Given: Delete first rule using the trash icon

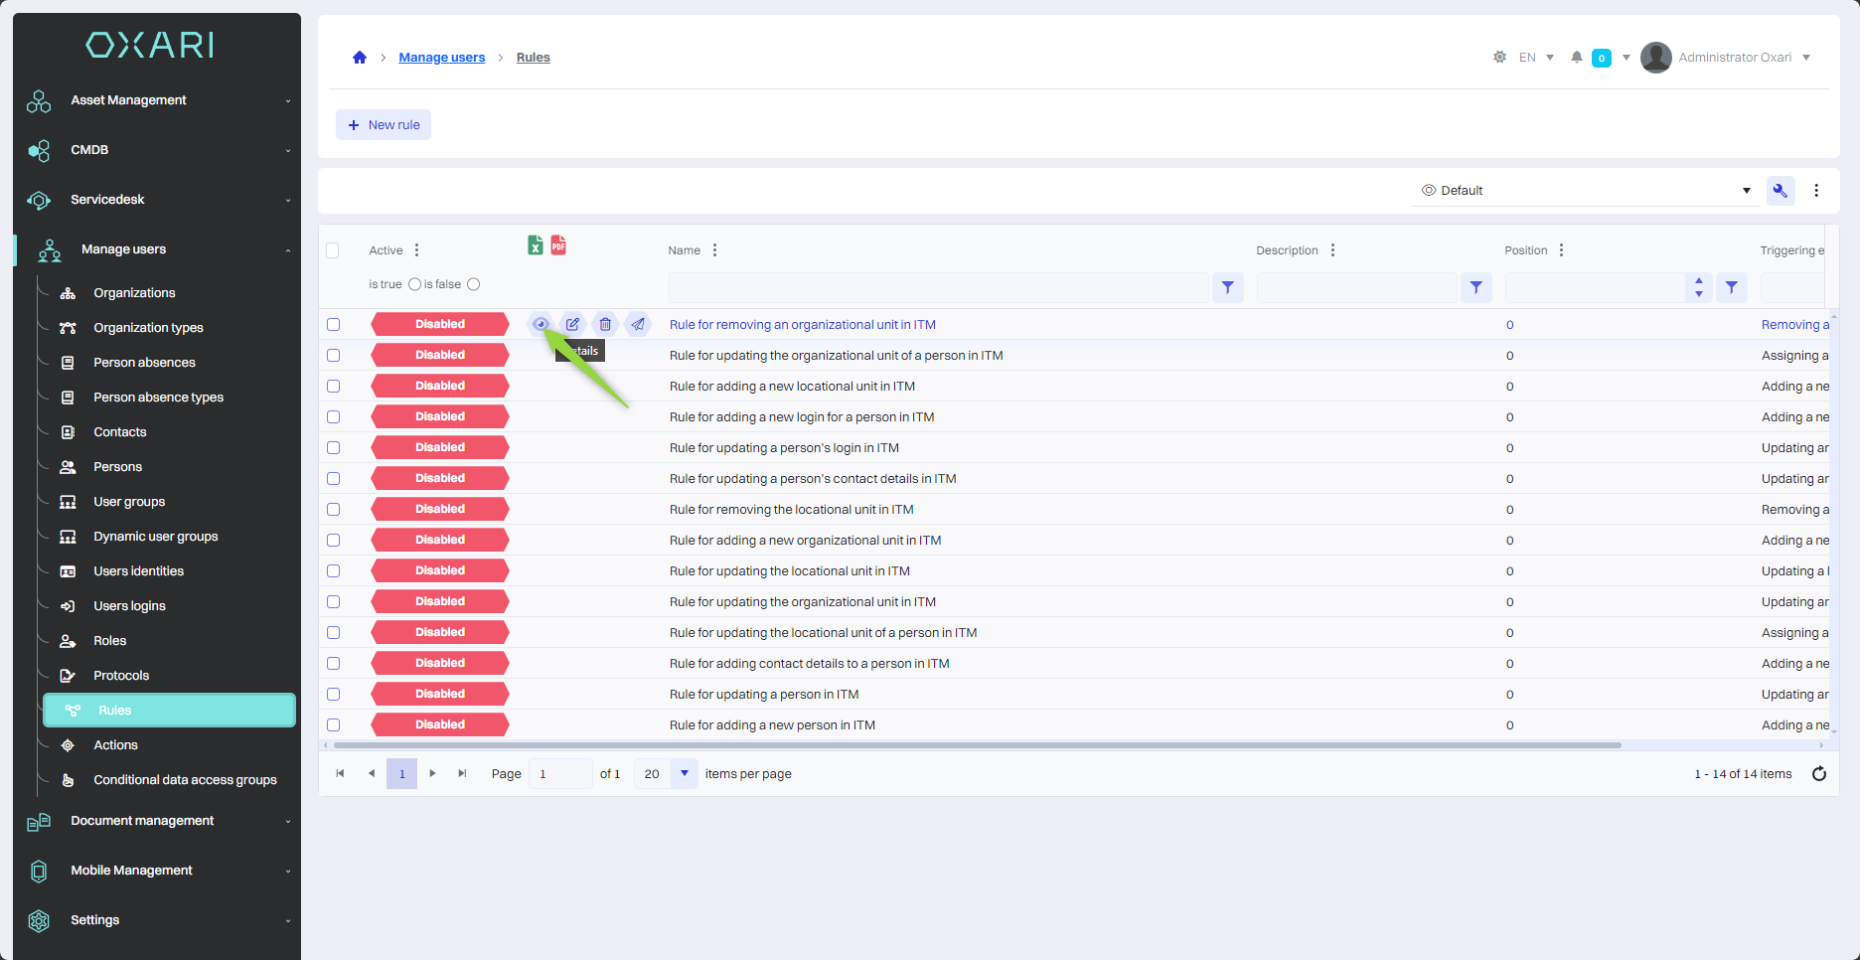Looking at the screenshot, I should 605,324.
